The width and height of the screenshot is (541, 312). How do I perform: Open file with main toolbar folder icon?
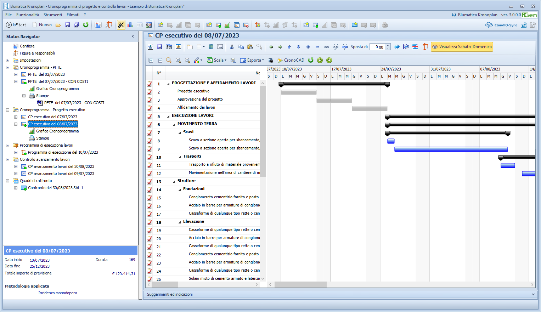tap(58, 25)
